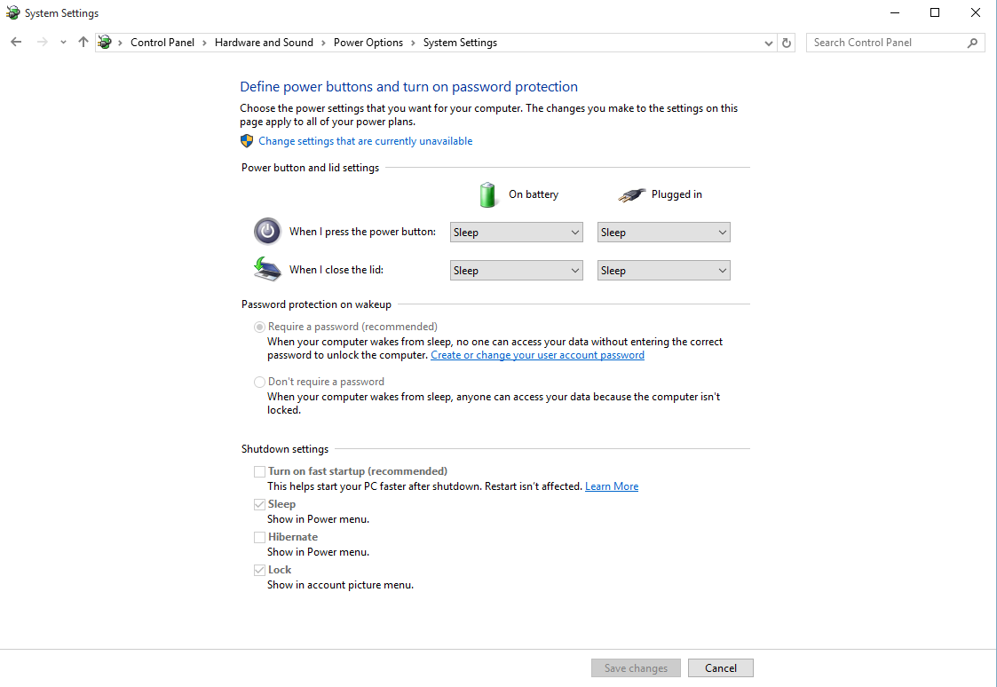Open power button On battery dropdown
Viewport: 997px width, 687px height.
pos(517,232)
